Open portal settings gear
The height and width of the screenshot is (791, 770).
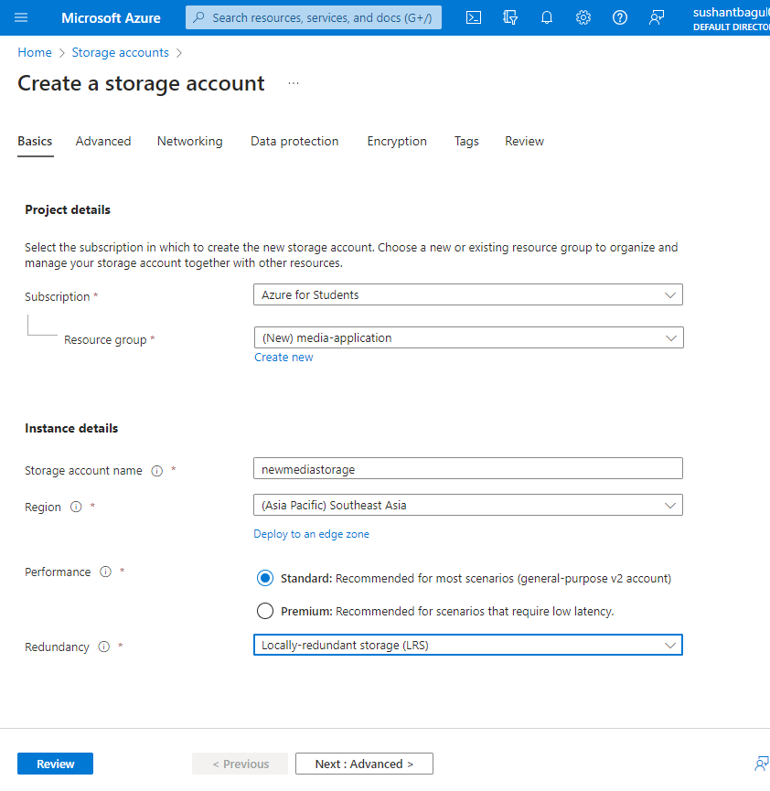(x=583, y=17)
